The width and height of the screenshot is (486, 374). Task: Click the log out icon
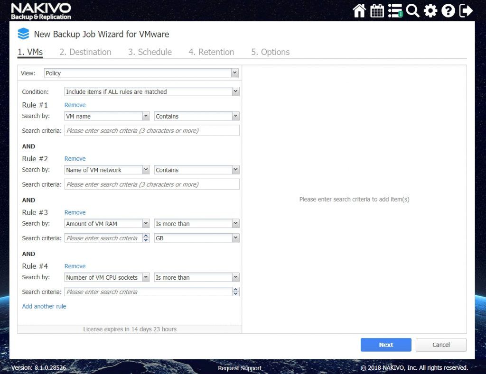466,10
